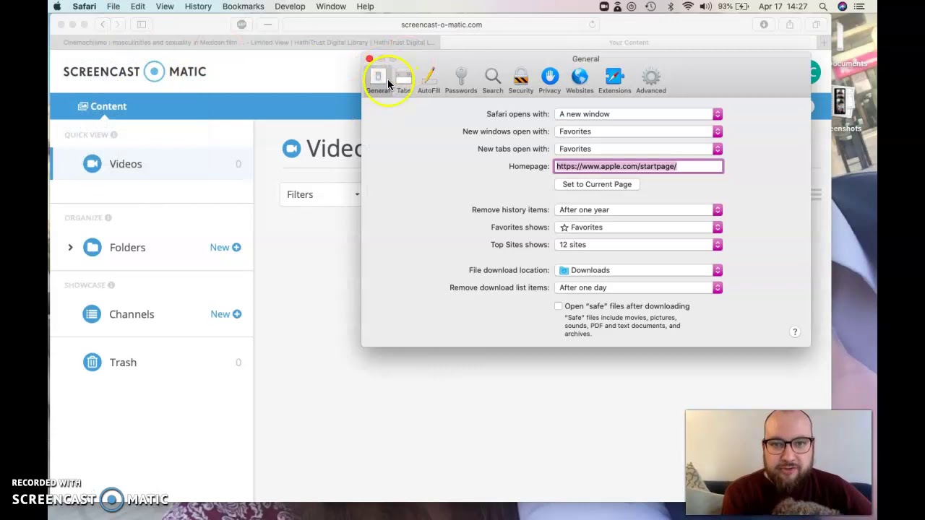Click Set to Current Page button
This screenshot has width=925, height=520.
click(597, 184)
